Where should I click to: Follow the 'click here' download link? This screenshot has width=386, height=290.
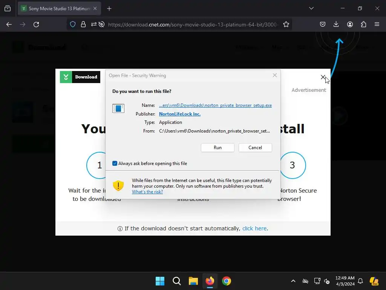[254, 228]
